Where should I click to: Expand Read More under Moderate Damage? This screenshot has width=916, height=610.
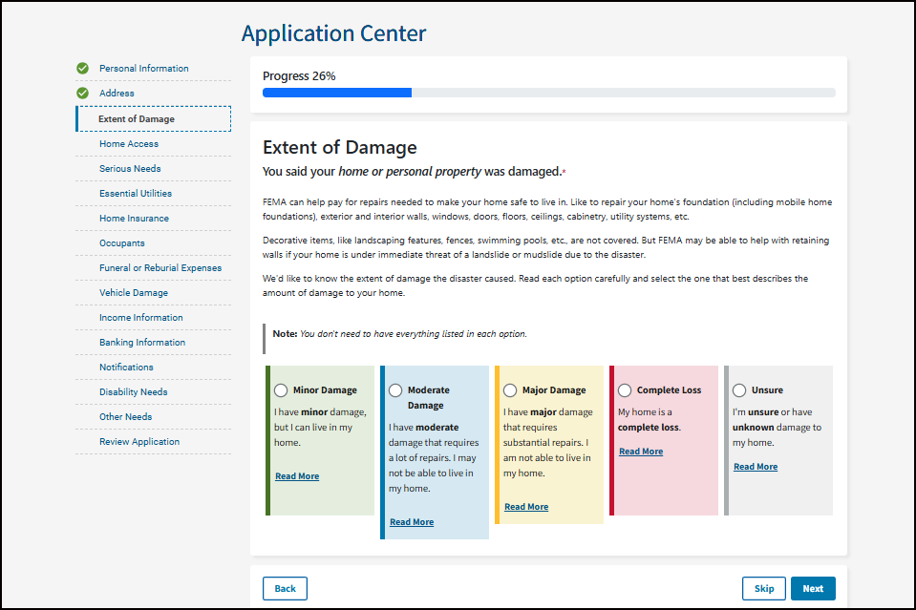pyautogui.click(x=412, y=522)
